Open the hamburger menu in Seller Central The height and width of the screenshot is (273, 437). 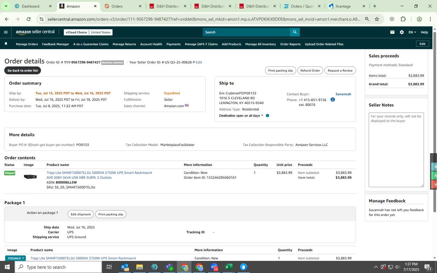click(6, 32)
